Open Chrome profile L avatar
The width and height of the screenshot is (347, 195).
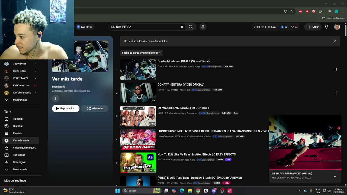[336, 11]
